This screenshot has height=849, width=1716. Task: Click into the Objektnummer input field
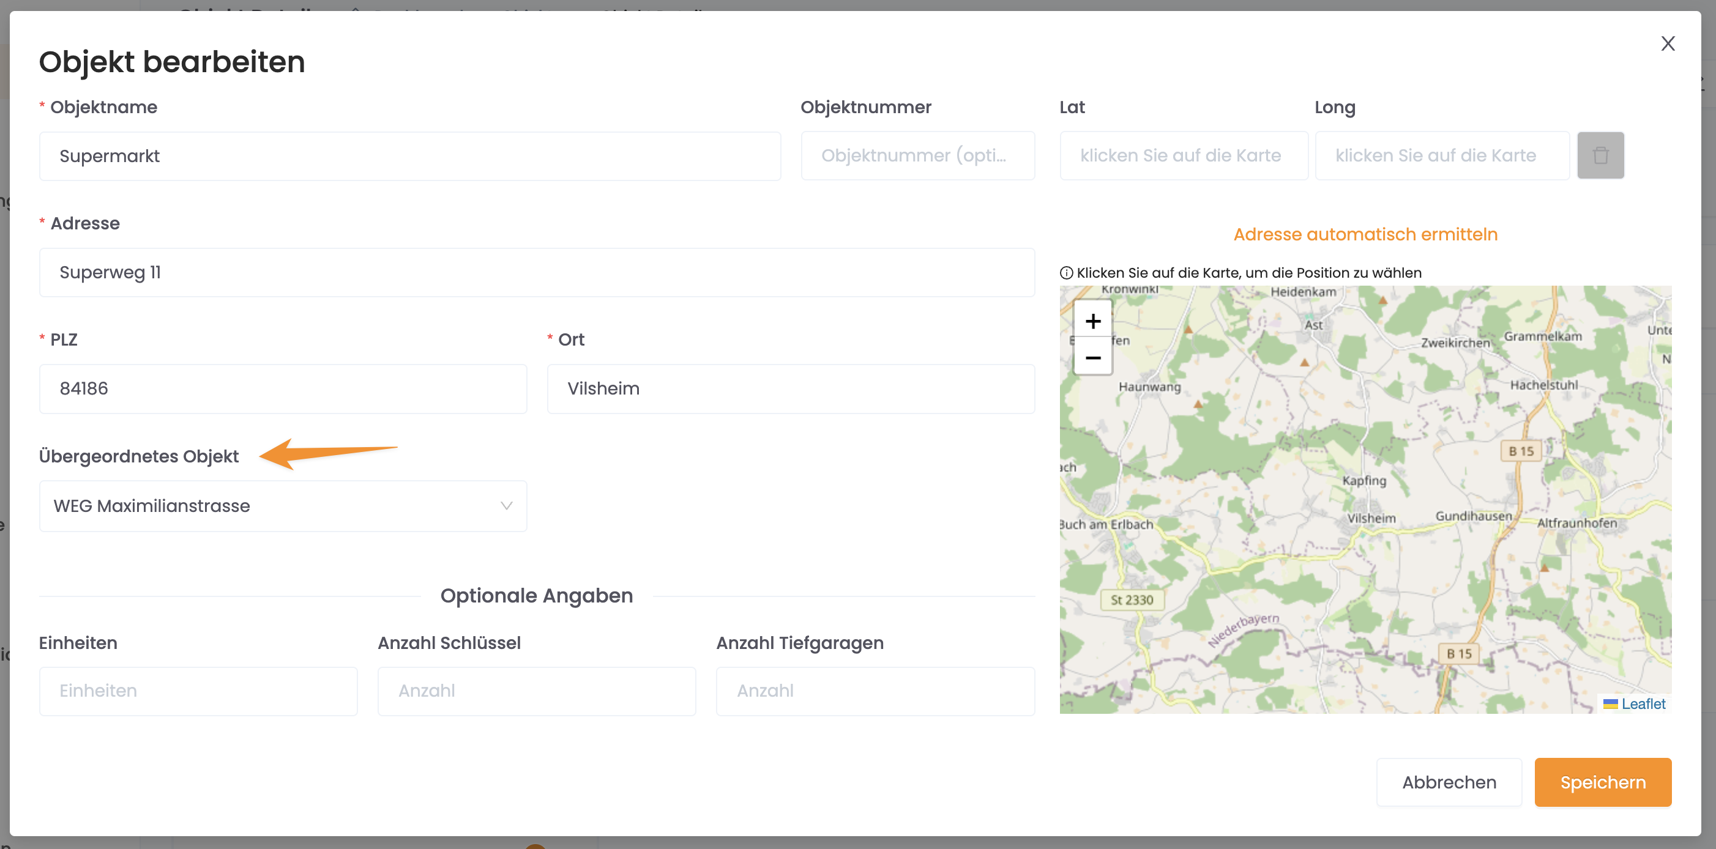click(x=917, y=156)
